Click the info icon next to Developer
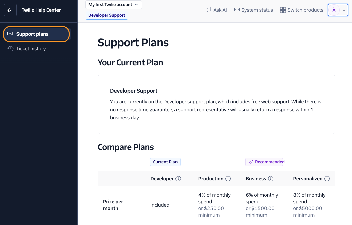Viewport: 352px width, 225px height. (x=179, y=178)
